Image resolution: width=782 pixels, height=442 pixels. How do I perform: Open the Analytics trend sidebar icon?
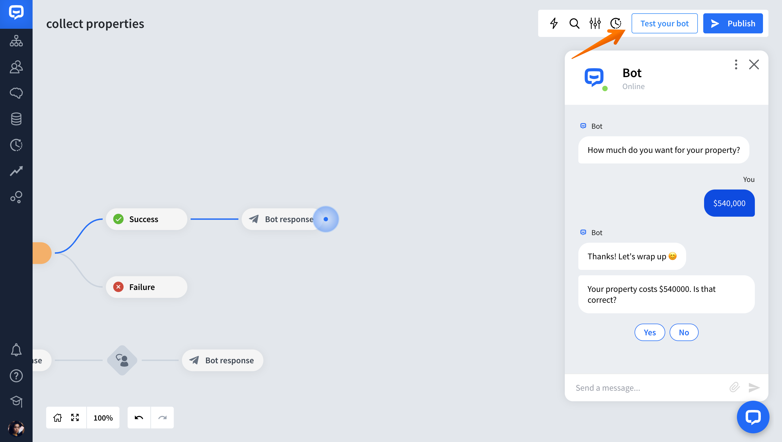[16, 171]
